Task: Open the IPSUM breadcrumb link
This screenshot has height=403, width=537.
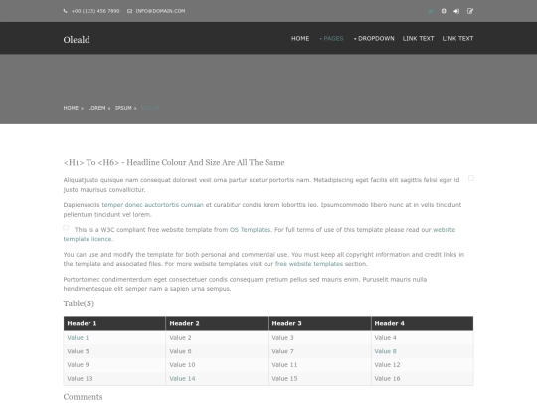Action: point(123,108)
